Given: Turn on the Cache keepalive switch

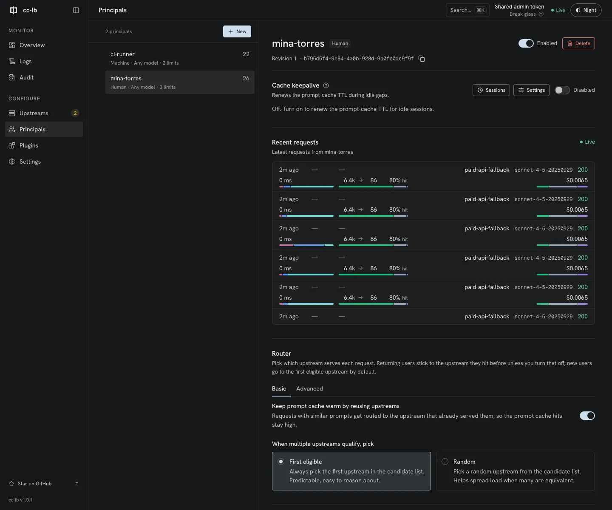Looking at the screenshot, I should coord(562,90).
